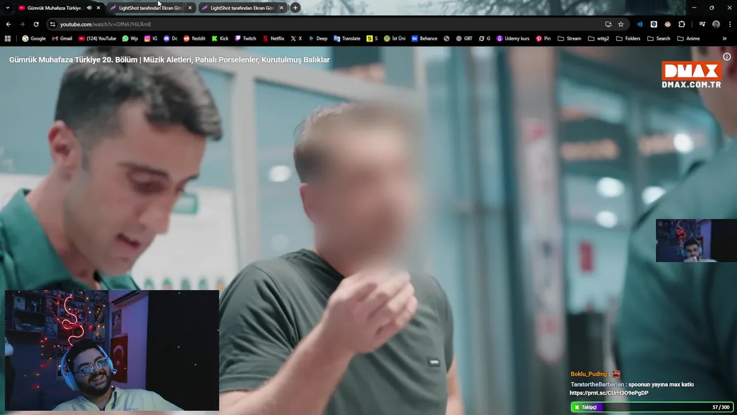Click the large streamer webcam overlay
Screen dimensions: 737x415
coord(112,350)
